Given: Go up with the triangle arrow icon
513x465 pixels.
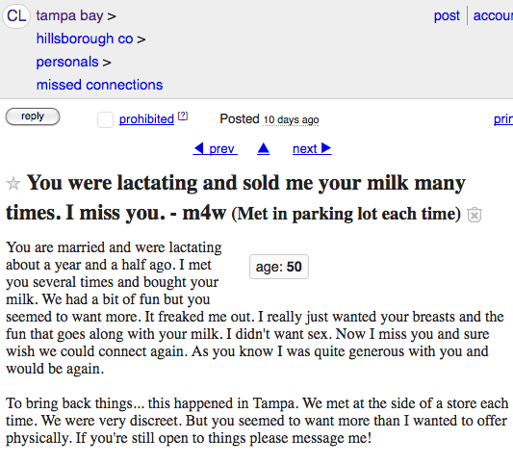Looking at the screenshot, I should click(x=264, y=148).
